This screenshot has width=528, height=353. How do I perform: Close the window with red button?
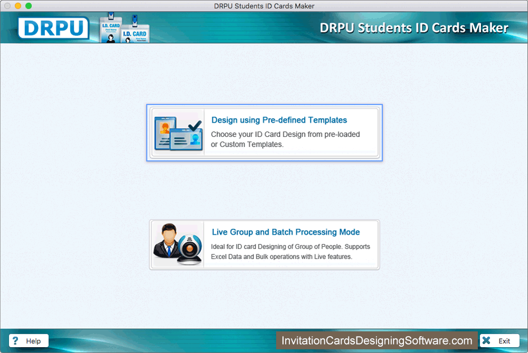[x=7, y=6]
